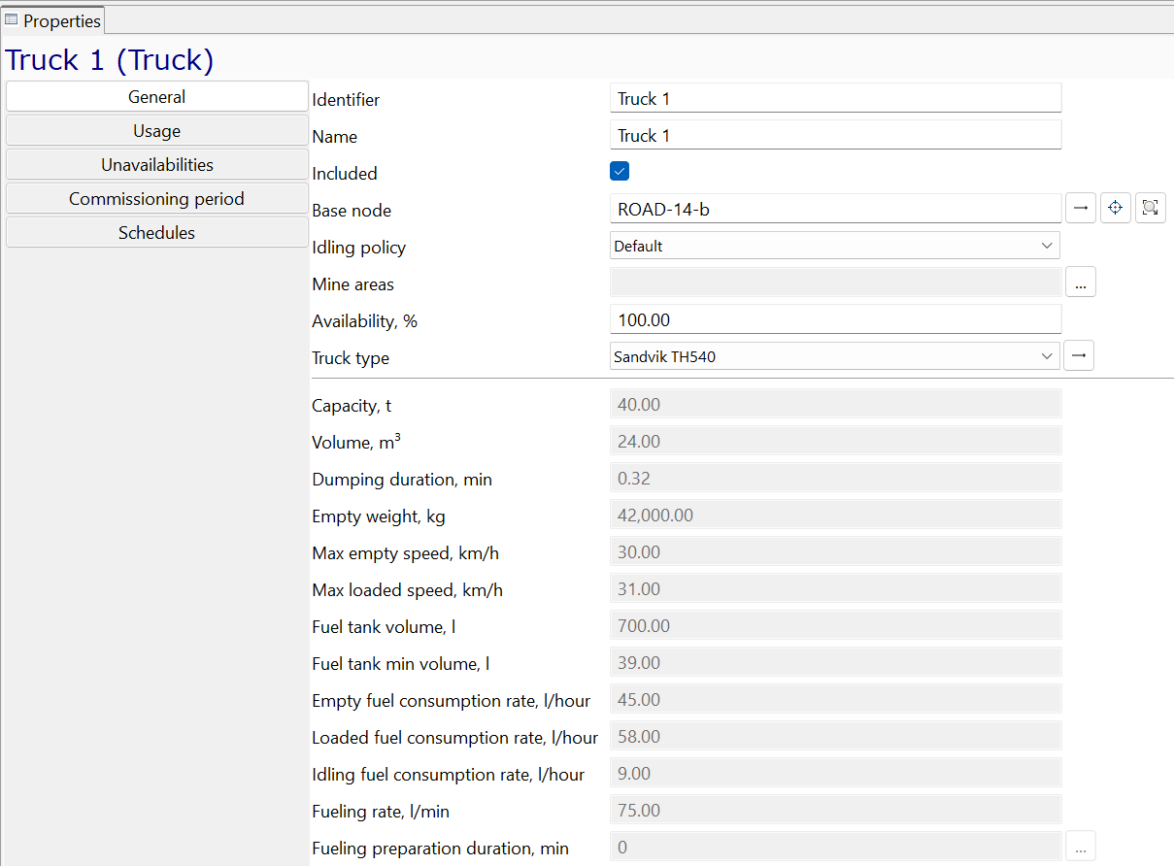Image resolution: width=1174 pixels, height=866 pixels.
Task: Click the Mine areas field
Action: [x=835, y=283]
